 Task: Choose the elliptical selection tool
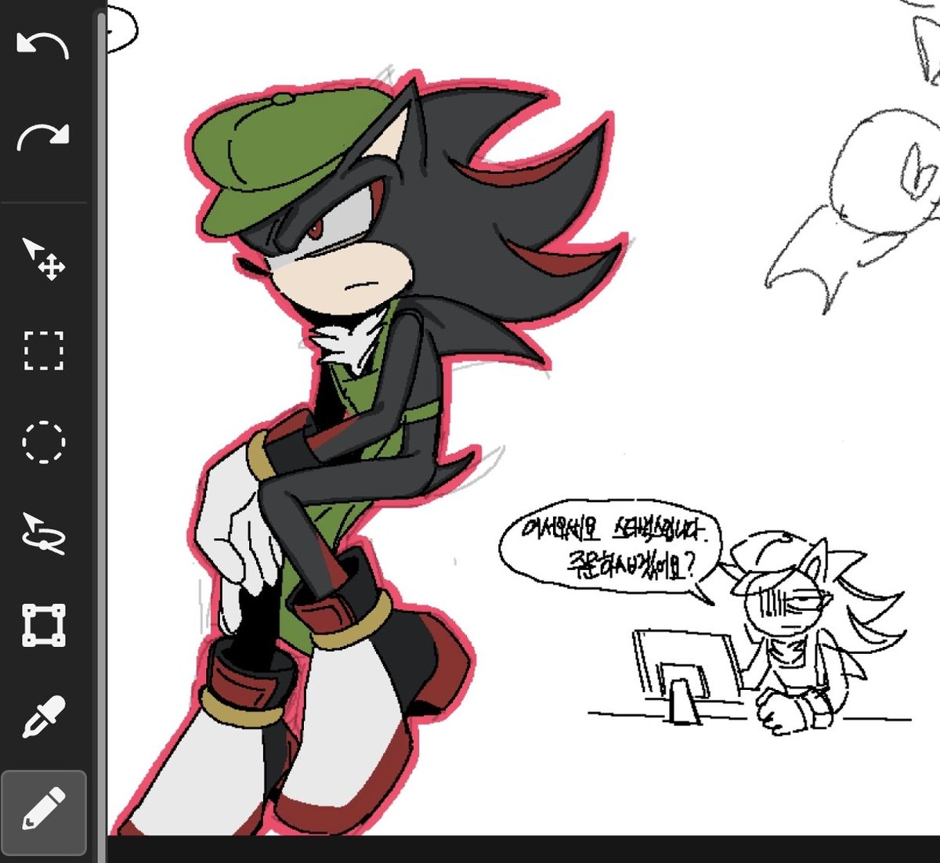(43, 442)
